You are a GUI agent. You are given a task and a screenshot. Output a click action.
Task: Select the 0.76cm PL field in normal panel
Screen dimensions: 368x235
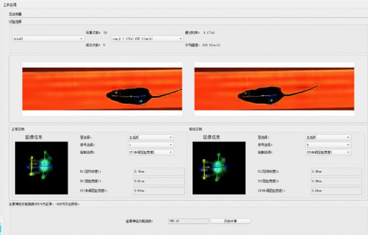(x=159, y=170)
